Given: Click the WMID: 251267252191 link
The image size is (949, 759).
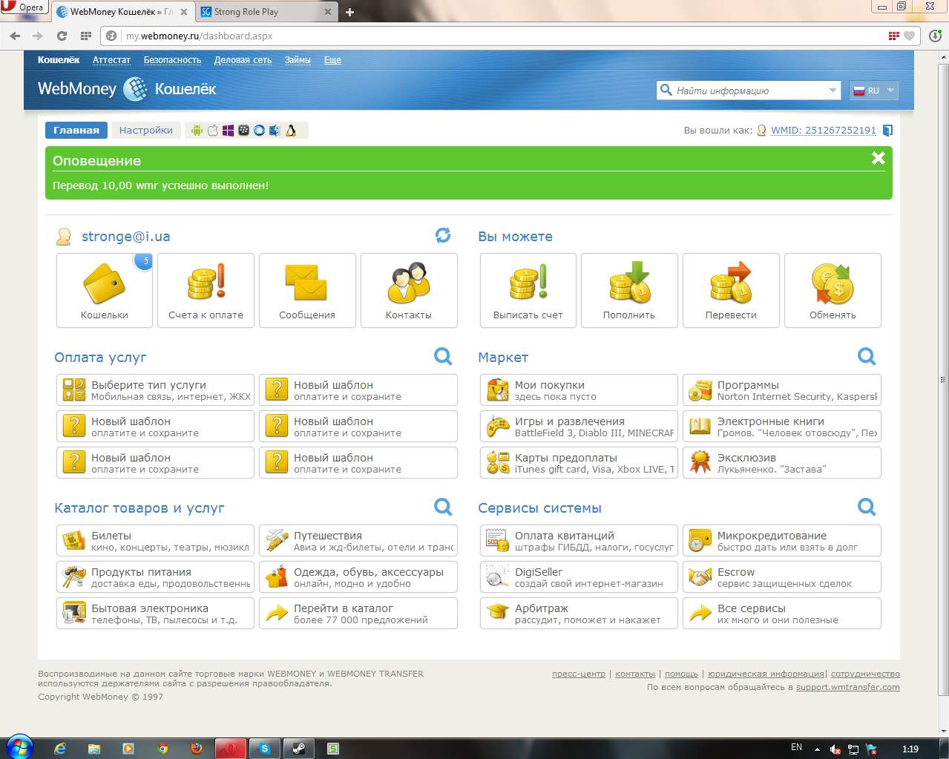Looking at the screenshot, I should pos(824,131).
